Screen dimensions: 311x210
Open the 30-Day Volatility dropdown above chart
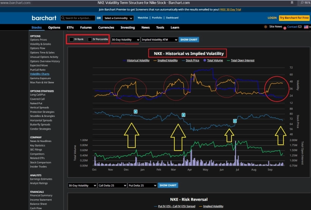tap(125, 40)
